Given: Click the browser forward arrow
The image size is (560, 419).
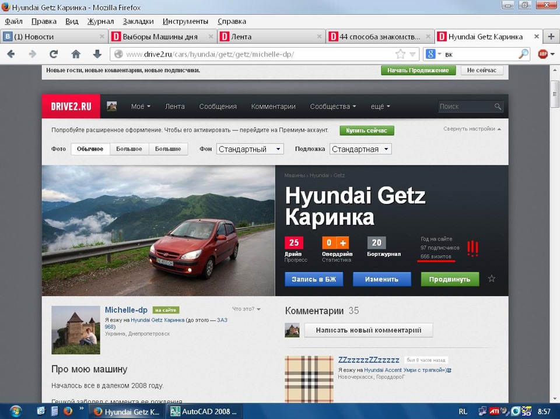Looking at the screenshot, I should [33, 54].
